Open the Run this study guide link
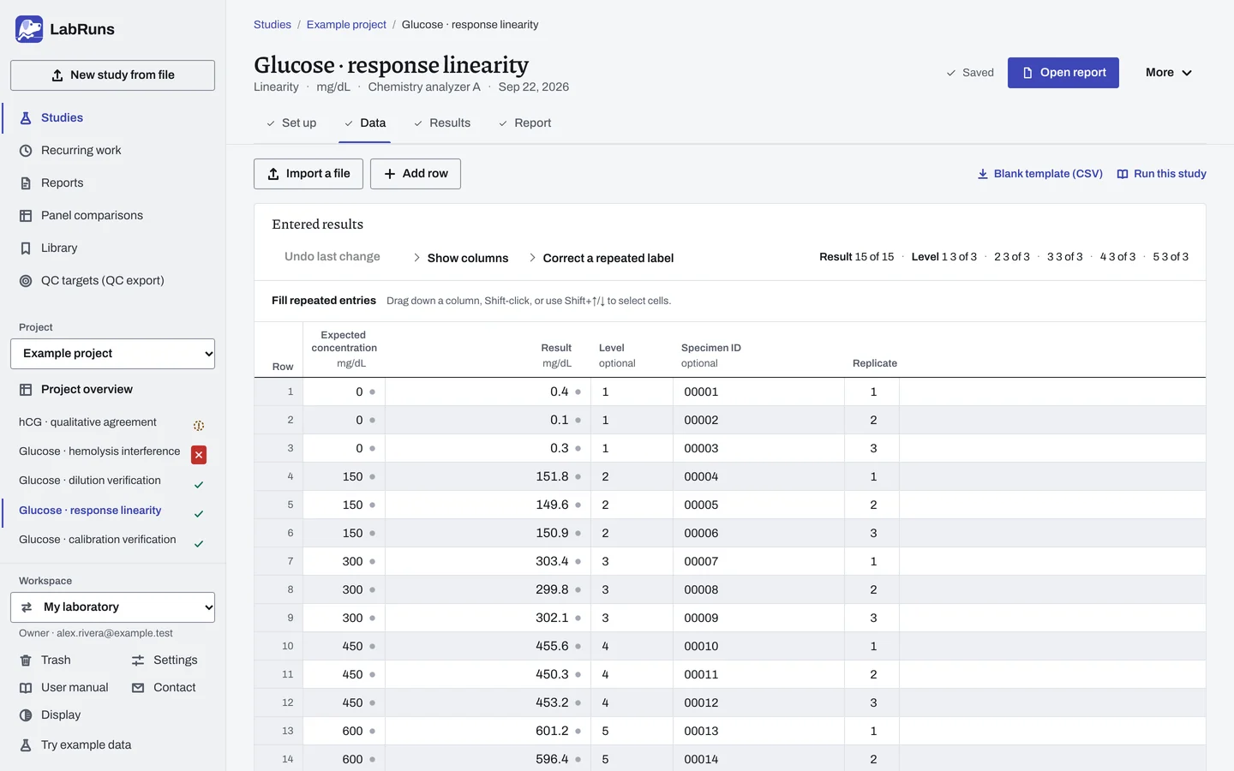Screen dimensions: 1234x771 (x=1161, y=174)
